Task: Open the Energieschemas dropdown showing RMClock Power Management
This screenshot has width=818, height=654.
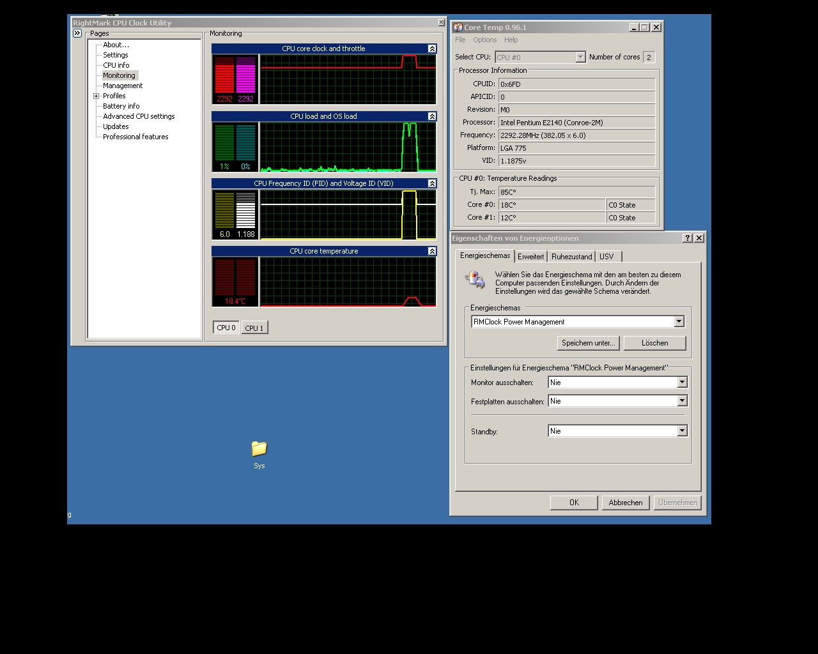Action: (x=679, y=322)
